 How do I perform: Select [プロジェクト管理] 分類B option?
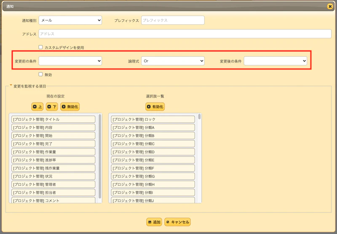[153, 136]
